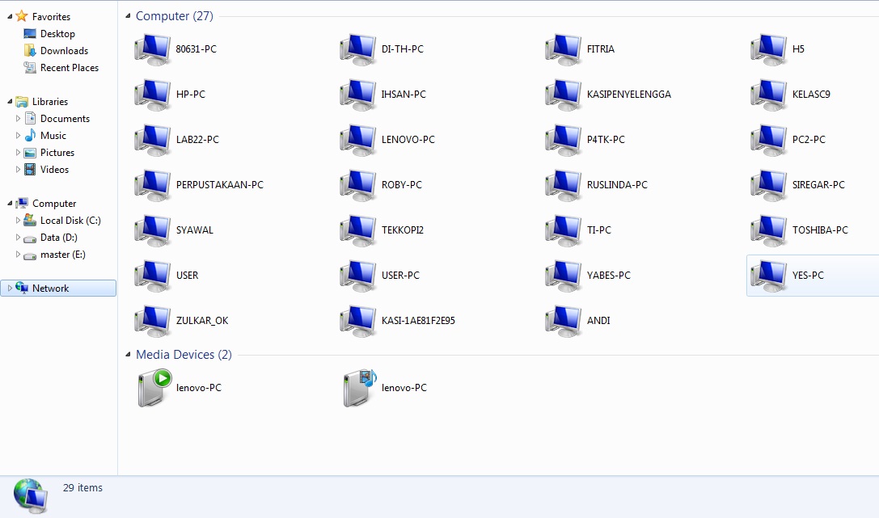Open lenovo-PC media player device with play icon
Viewport: 879px width, 518px height.
pyautogui.click(x=154, y=388)
